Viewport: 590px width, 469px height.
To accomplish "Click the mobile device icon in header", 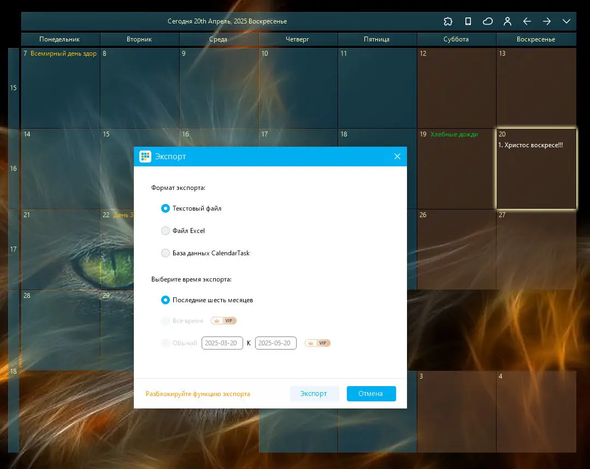I will (x=468, y=21).
